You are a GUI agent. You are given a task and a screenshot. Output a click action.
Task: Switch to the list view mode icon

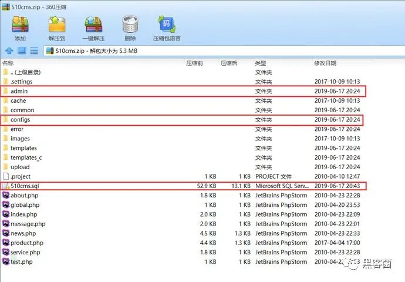34,51
